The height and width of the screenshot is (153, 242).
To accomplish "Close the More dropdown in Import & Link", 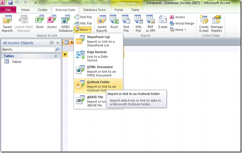I will 83,30.
